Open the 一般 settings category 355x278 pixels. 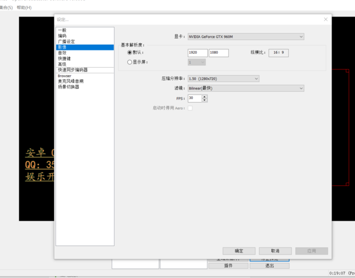click(x=62, y=30)
